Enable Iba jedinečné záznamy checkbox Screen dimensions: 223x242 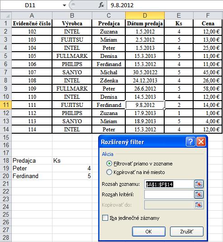tap(105, 218)
